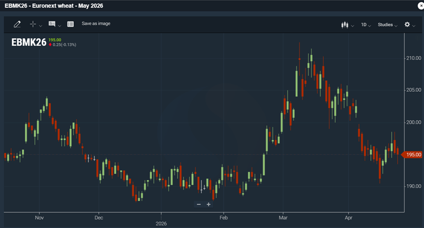This screenshot has height=228, width=424.
Task: Click the Nov date axis label
Action: (39, 217)
